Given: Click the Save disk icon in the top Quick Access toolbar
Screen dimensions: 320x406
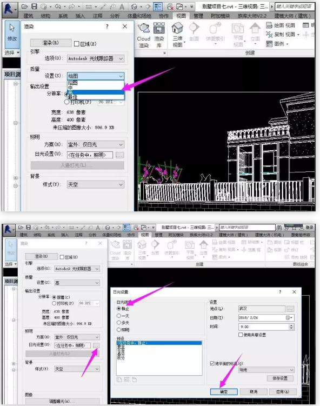Looking at the screenshot, I should click(x=34, y=6).
